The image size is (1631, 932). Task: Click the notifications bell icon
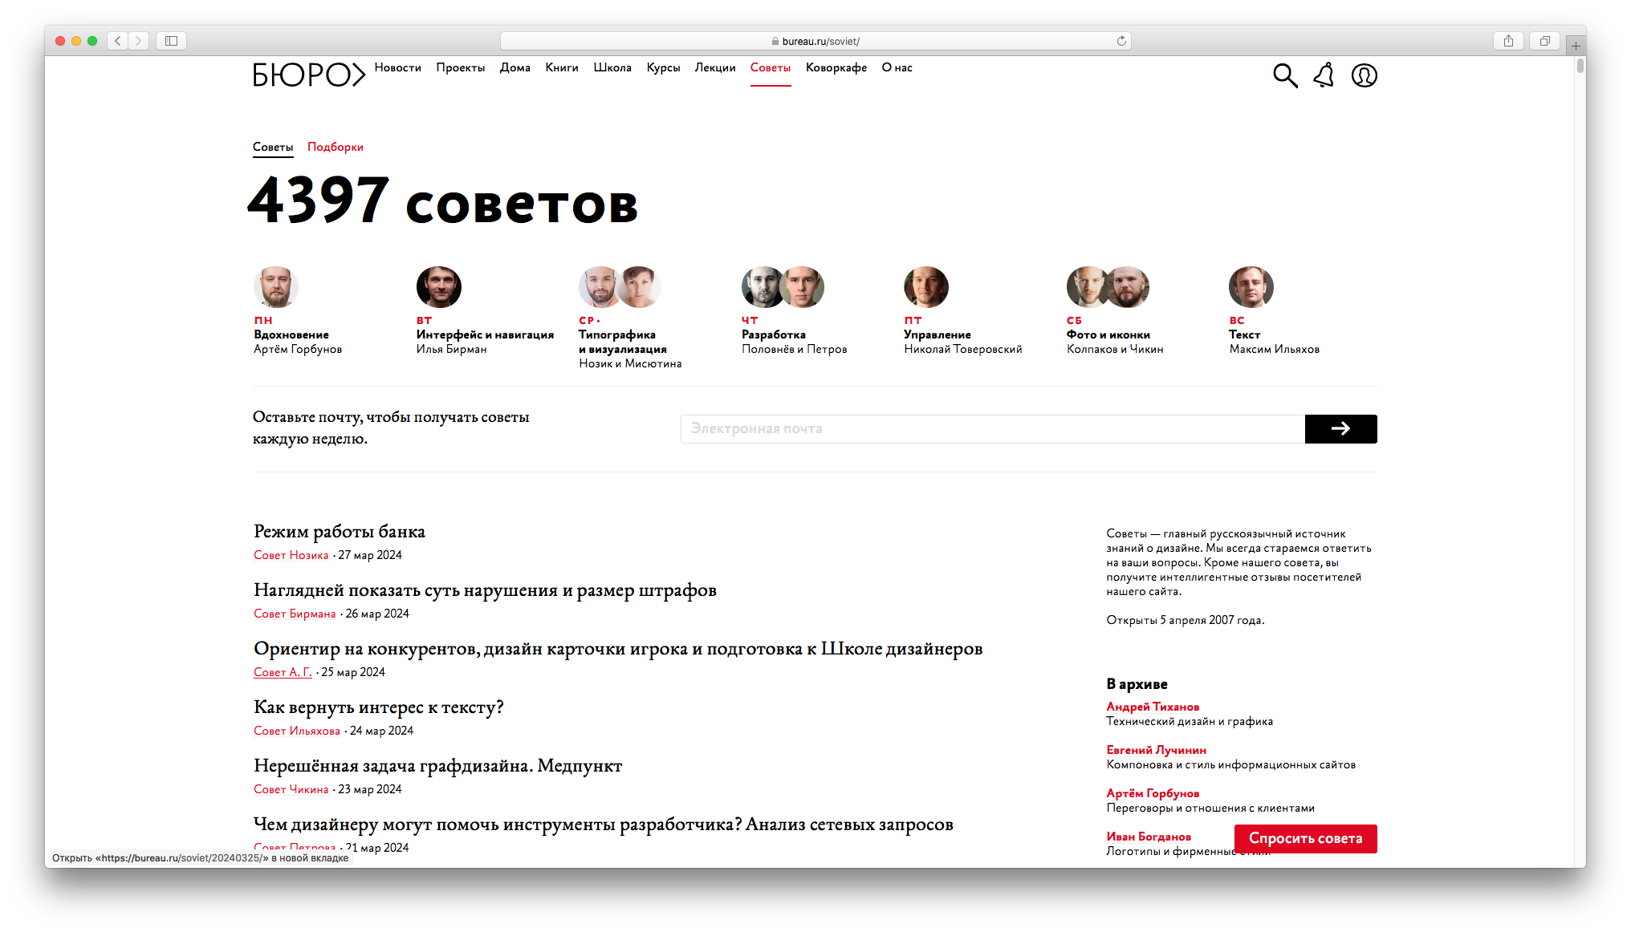pos(1324,75)
